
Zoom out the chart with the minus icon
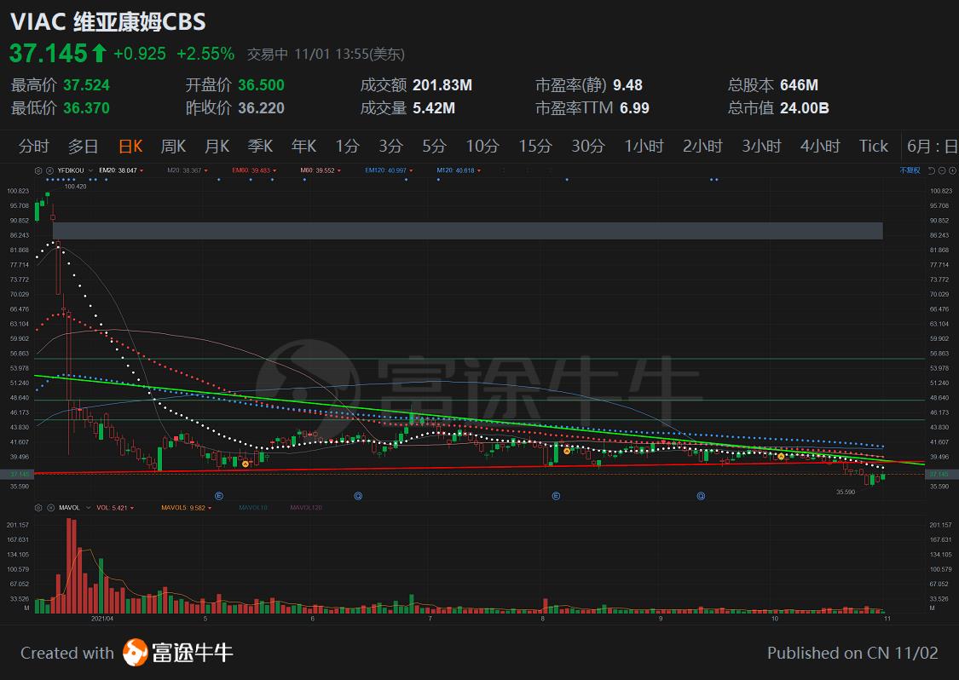(x=942, y=170)
